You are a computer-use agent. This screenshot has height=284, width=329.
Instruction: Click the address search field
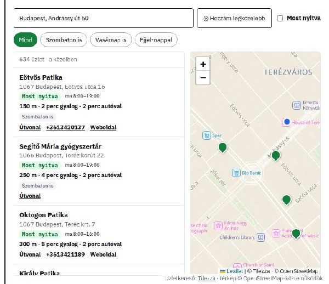(x=103, y=18)
